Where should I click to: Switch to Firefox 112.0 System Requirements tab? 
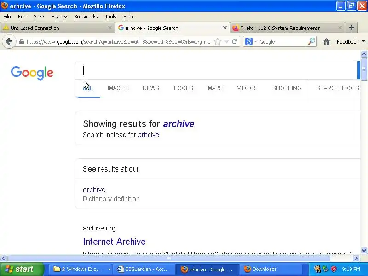click(287, 28)
